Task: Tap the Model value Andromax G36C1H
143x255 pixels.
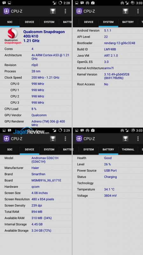Action: coord(45,160)
